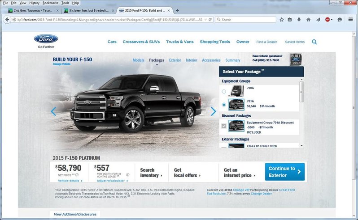Image resolution: width=358 pixels, height=220 pixels.
Task: Click the net price info icon
Action: pos(77,175)
